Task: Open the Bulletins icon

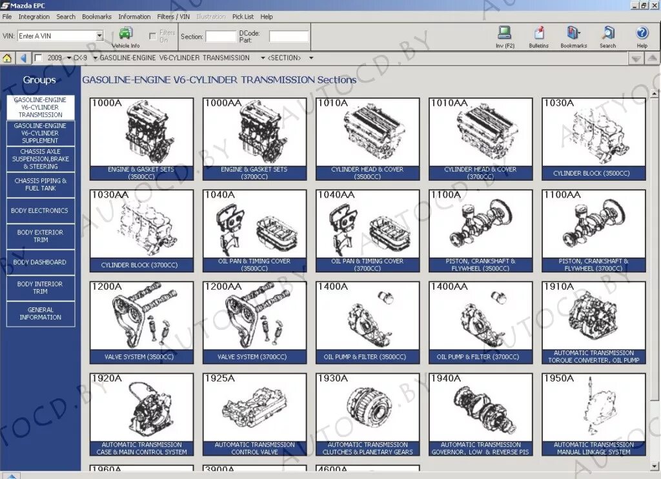Action: point(539,33)
